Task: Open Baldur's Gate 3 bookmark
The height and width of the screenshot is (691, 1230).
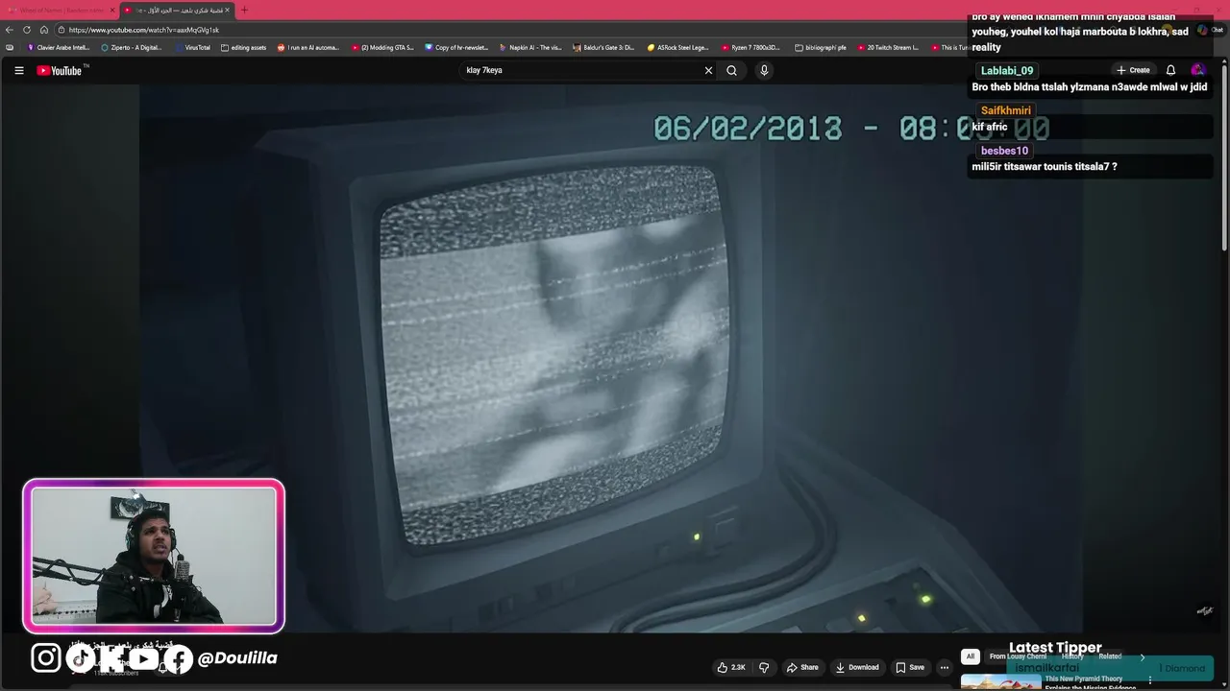Action: click(603, 47)
